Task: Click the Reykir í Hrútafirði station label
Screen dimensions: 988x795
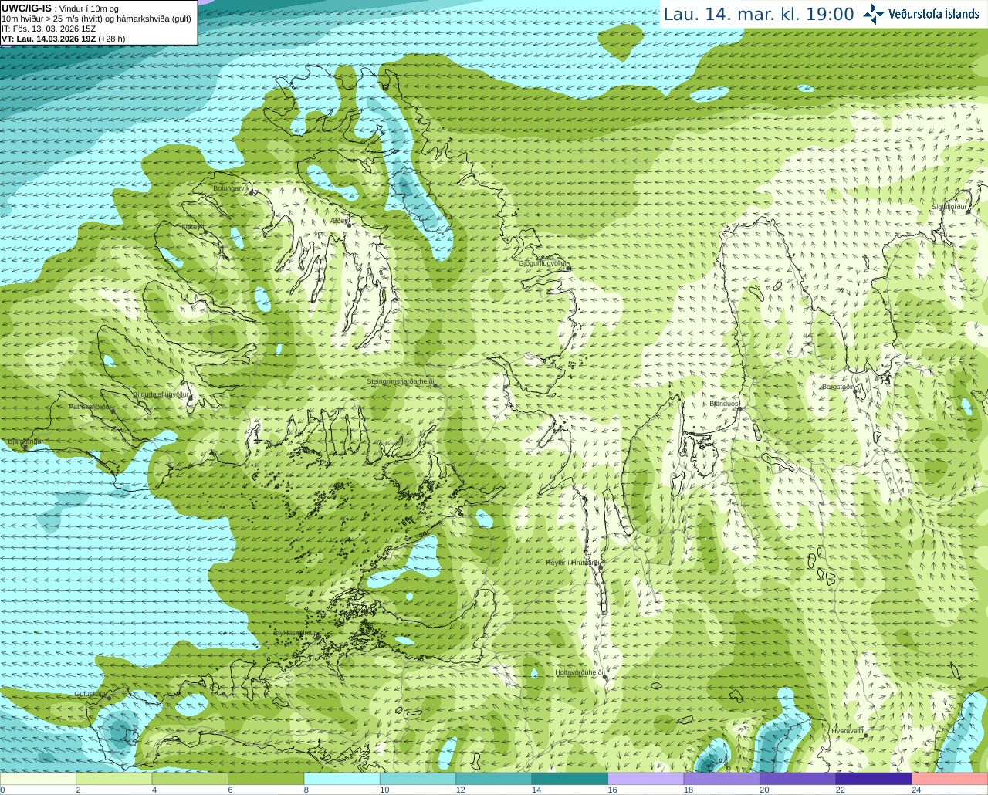Action: [x=573, y=563]
